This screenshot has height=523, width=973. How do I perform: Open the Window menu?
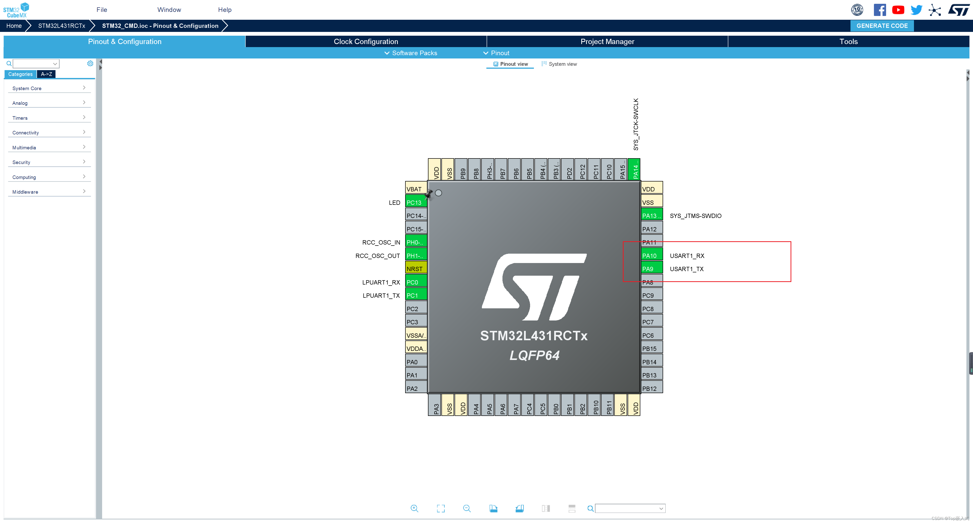(169, 9)
